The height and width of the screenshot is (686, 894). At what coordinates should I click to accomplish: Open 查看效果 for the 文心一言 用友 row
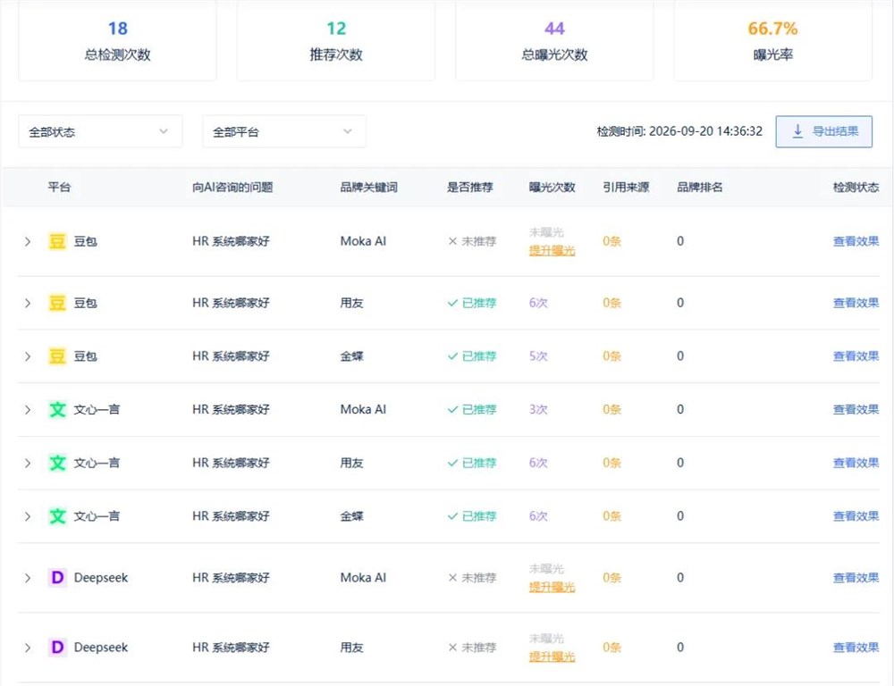tap(856, 464)
